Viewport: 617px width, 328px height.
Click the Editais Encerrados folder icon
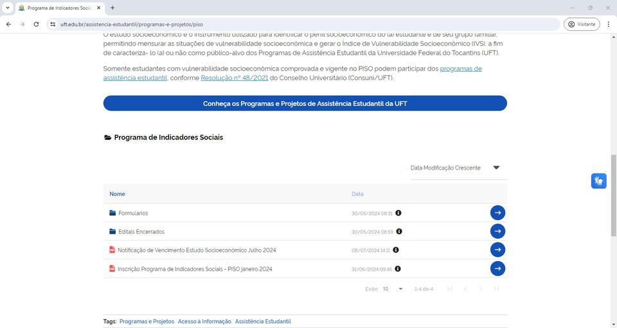[112, 231]
